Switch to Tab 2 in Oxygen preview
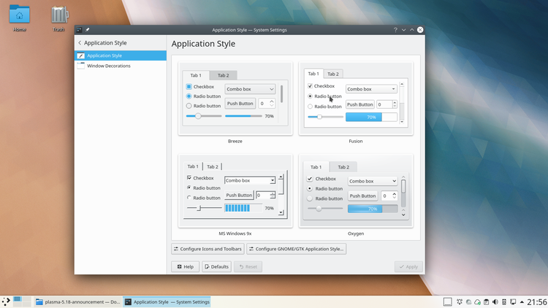The image size is (548, 308). coord(343,167)
